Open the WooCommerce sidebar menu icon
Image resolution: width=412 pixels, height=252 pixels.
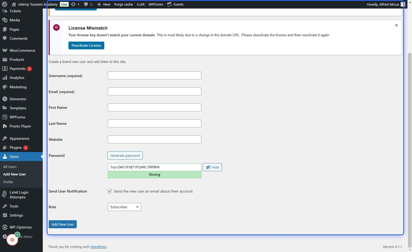[5, 50]
